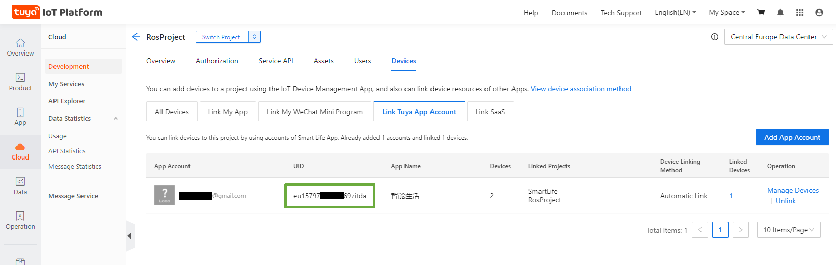Viewport: 836px width, 265px height.
Task: Show data center info icon
Action: point(715,37)
